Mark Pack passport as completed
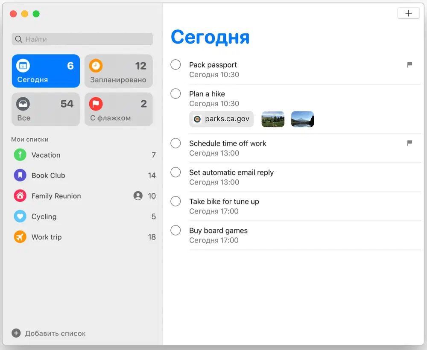The image size is (427, 350). coord(175,65)
